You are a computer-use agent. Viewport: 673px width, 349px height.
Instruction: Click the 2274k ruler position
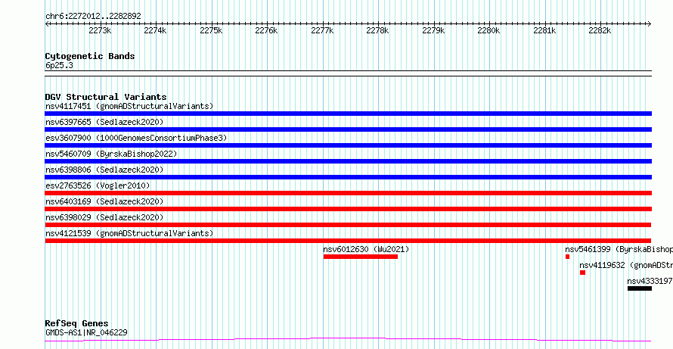(x=155, y=31)
